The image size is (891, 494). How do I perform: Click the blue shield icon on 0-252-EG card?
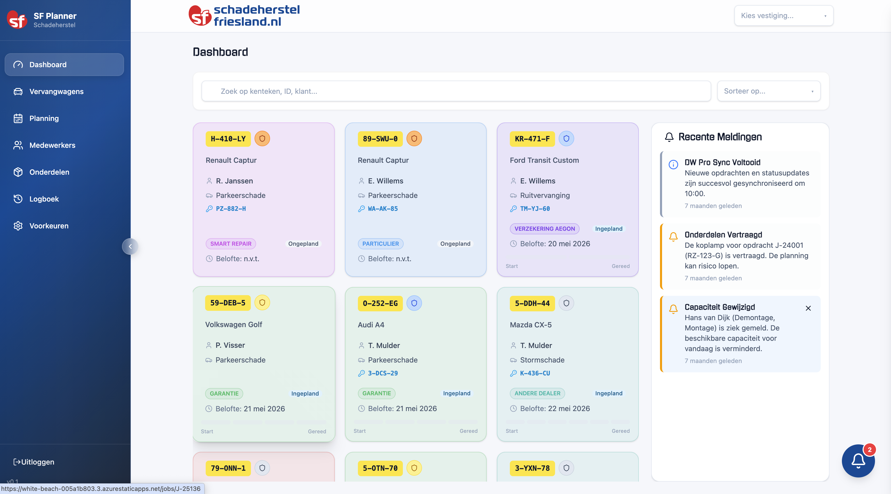pyautogui.click(x=414, y=303)
